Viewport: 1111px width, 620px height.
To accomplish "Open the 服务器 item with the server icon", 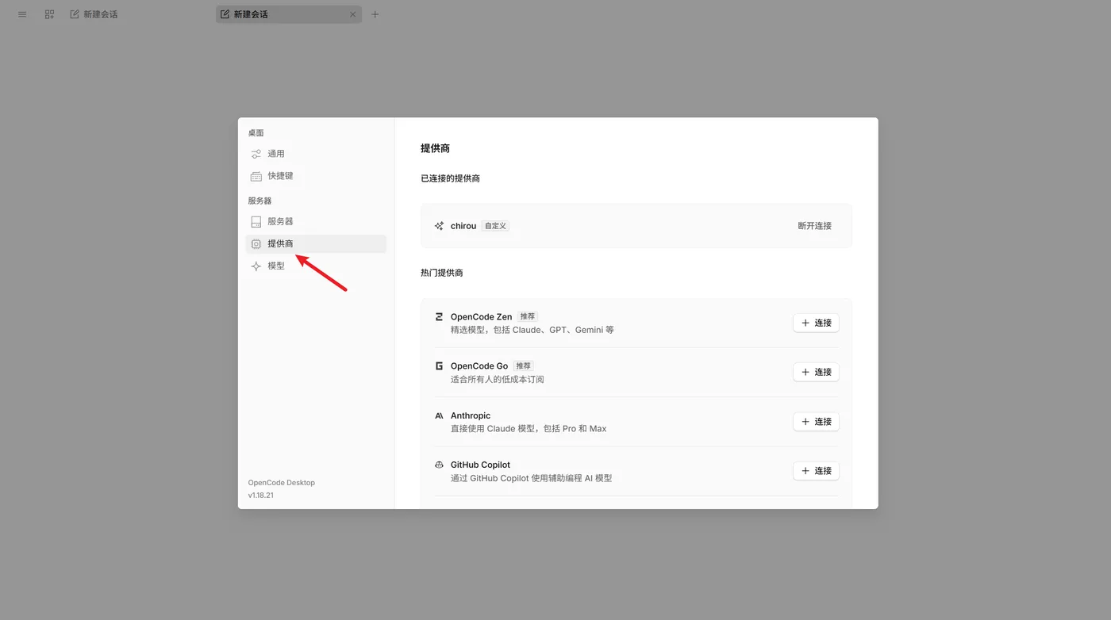I will [316, 221].
